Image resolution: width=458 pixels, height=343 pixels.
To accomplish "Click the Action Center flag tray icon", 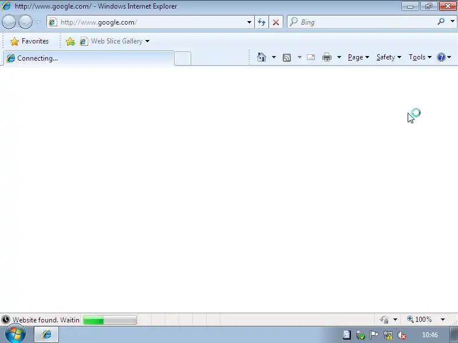I will tap(374, 335).
